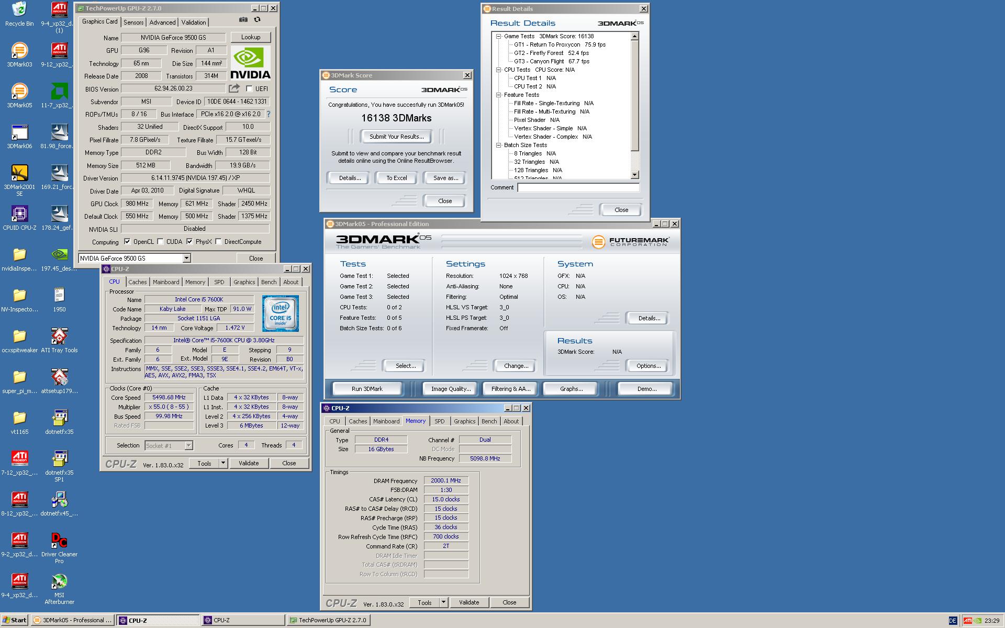Open the SPD tab in CPU-Z Memory window
This screenshot has width=1005, height=628.
(x=440, y=421)
